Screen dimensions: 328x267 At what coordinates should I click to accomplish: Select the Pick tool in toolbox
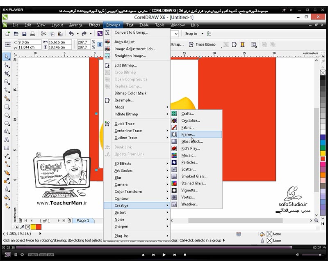[x=7, y=57]
